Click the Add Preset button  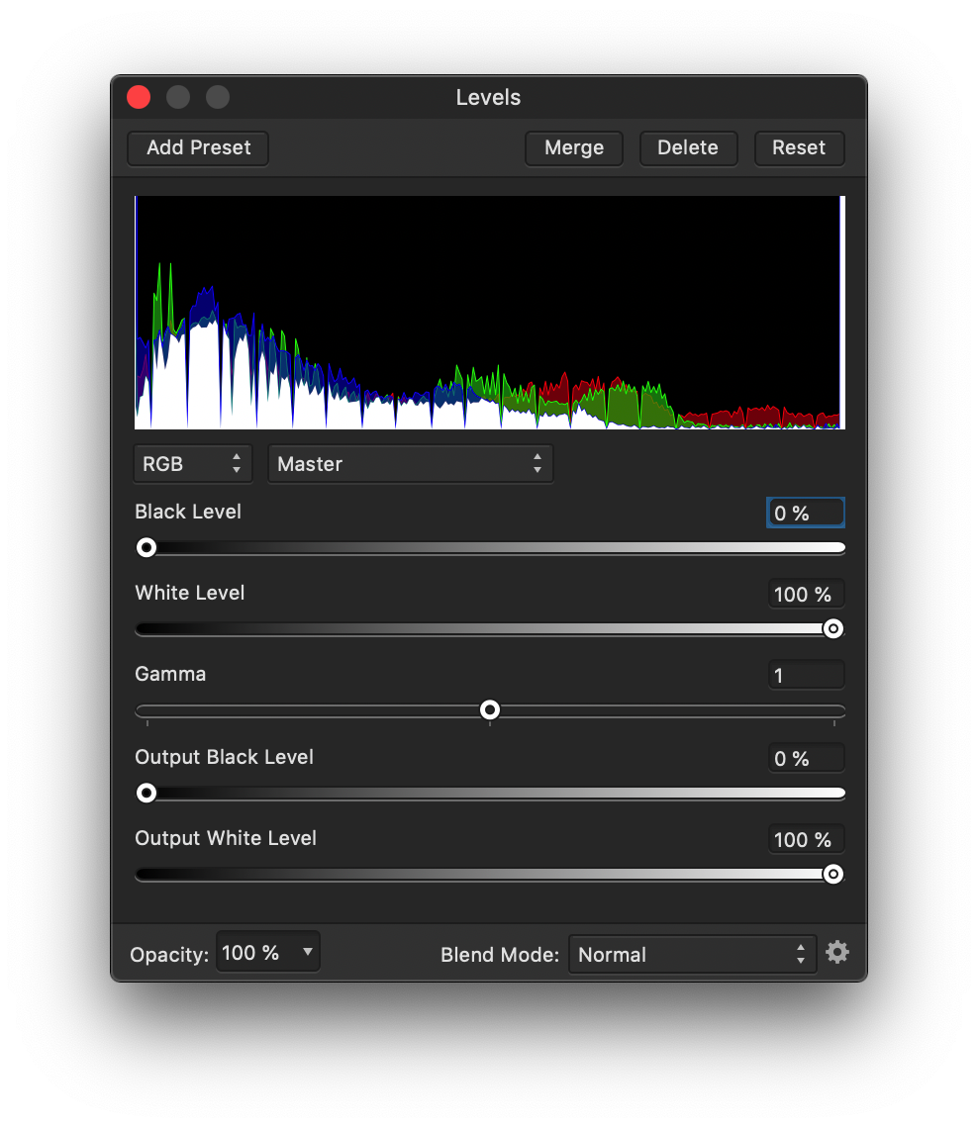(x=198, y=148)
